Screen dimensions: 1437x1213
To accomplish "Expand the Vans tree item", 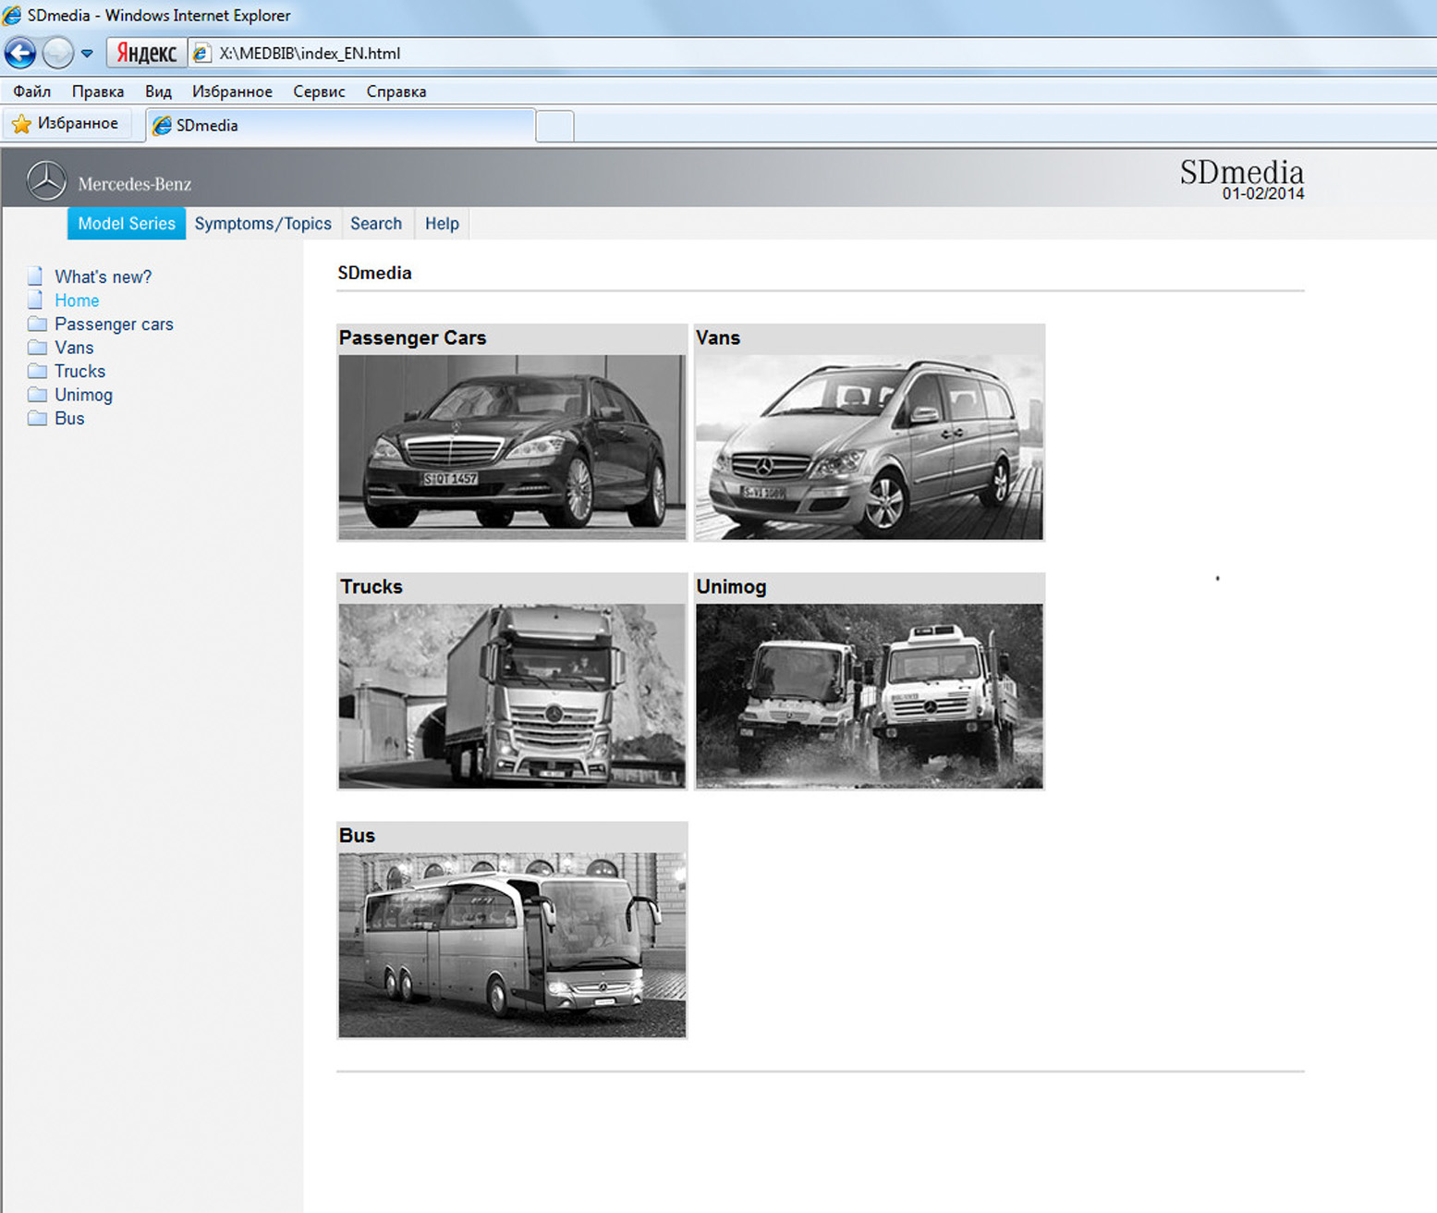I will (74, 348).
